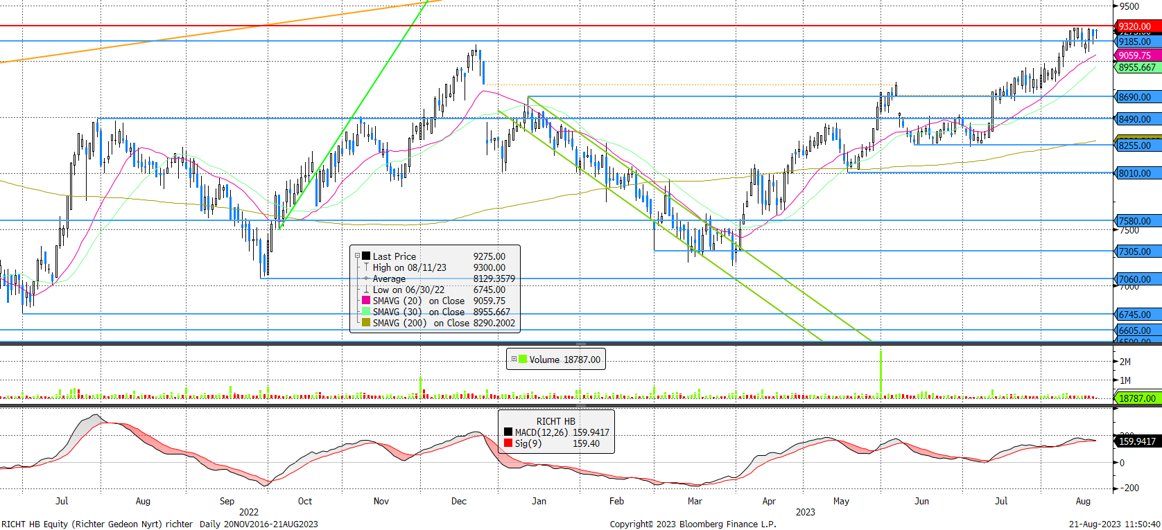Click the 6745.00 level tag
The width and height of the screenshot is (1162, 530).
coord(1136,314)
